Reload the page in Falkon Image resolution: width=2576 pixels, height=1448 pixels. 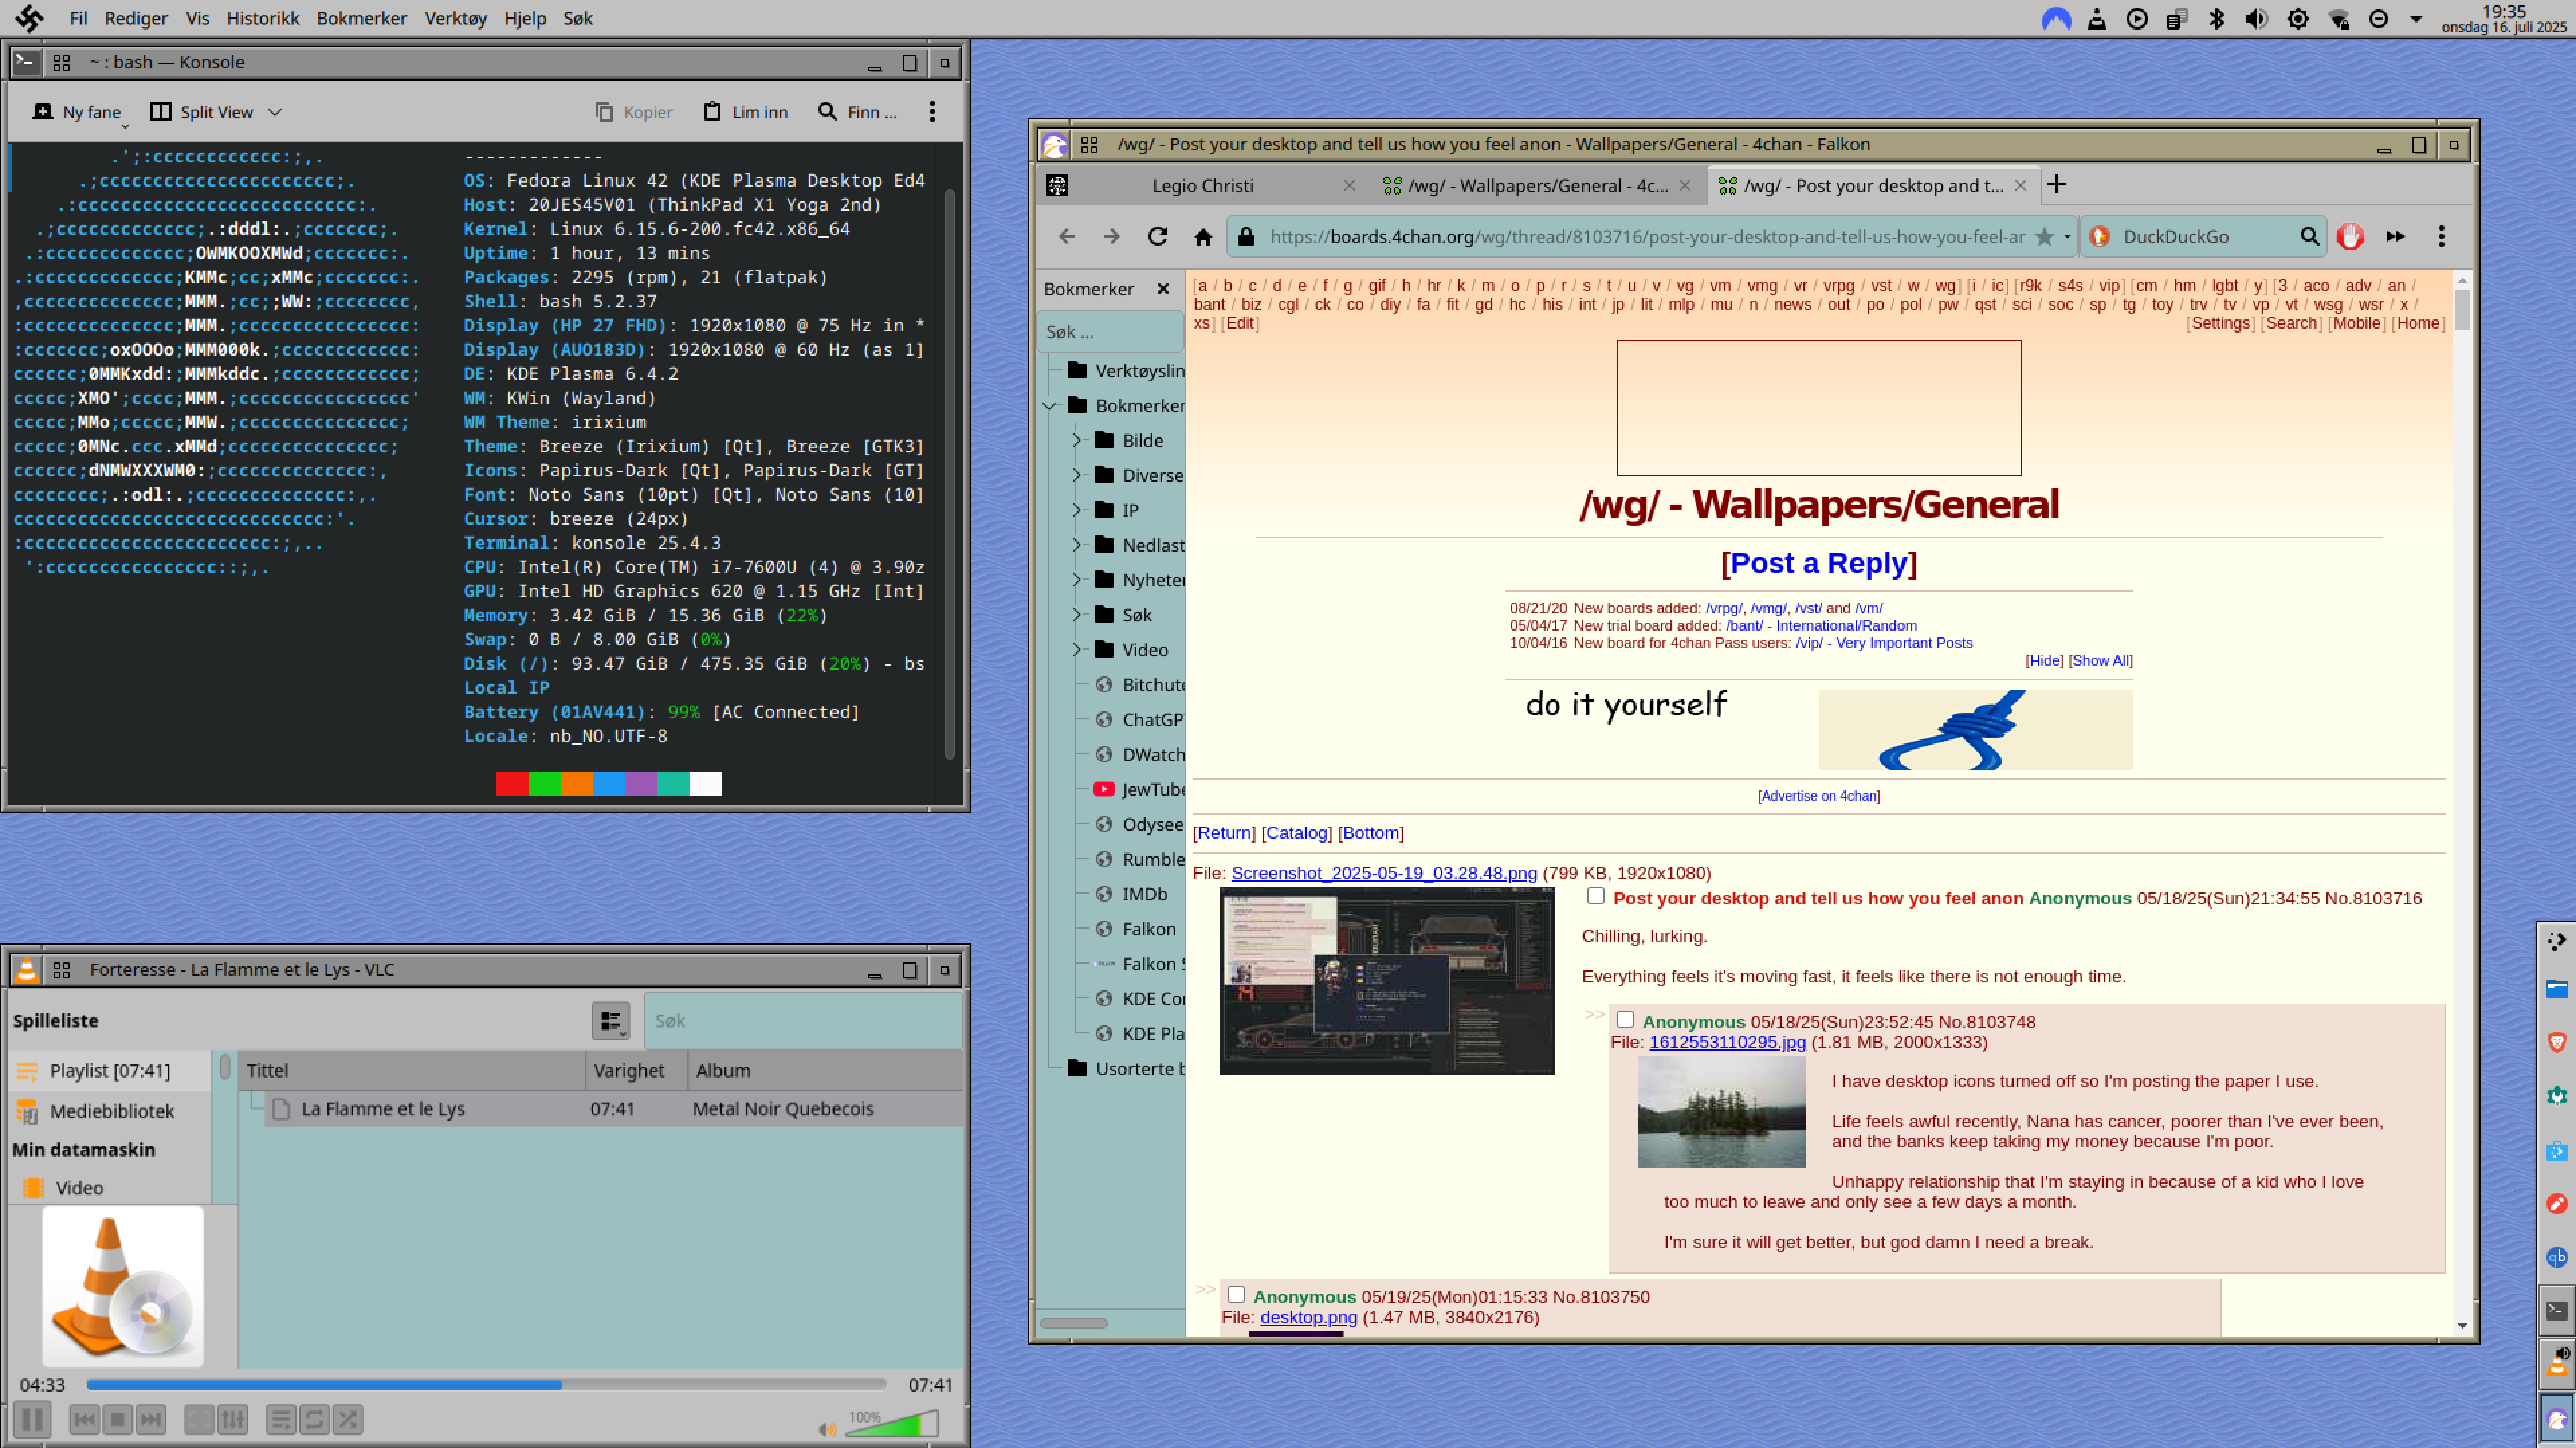(1157, 236)
